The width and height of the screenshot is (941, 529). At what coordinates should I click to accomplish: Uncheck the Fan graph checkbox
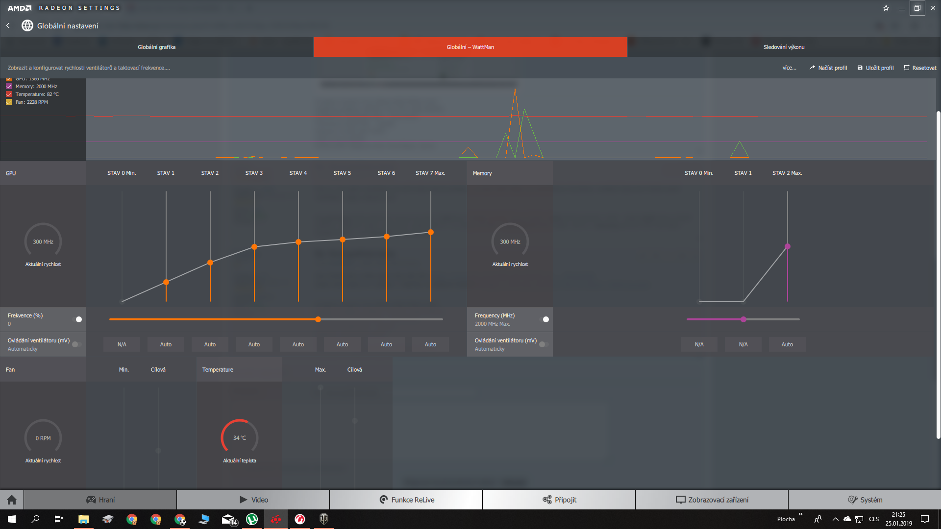[x=9, y=102]
